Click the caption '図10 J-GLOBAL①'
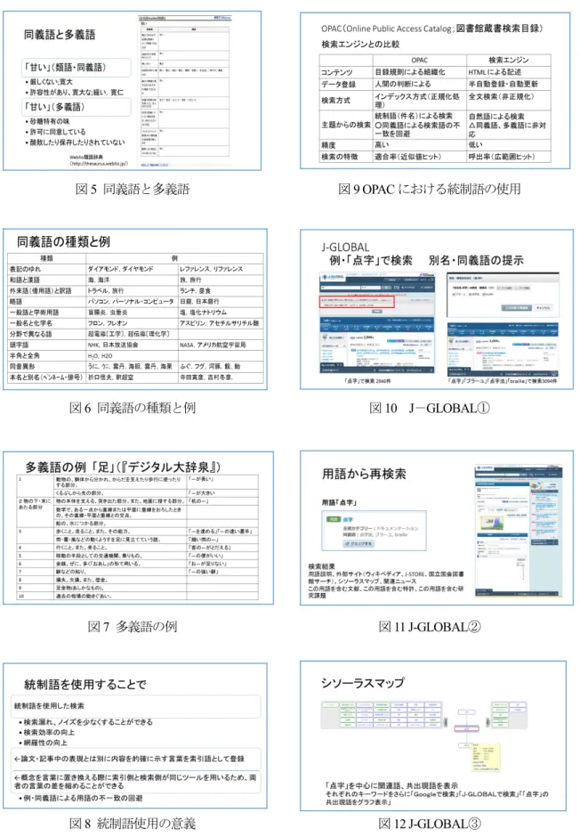 click(x=430, y=408)
